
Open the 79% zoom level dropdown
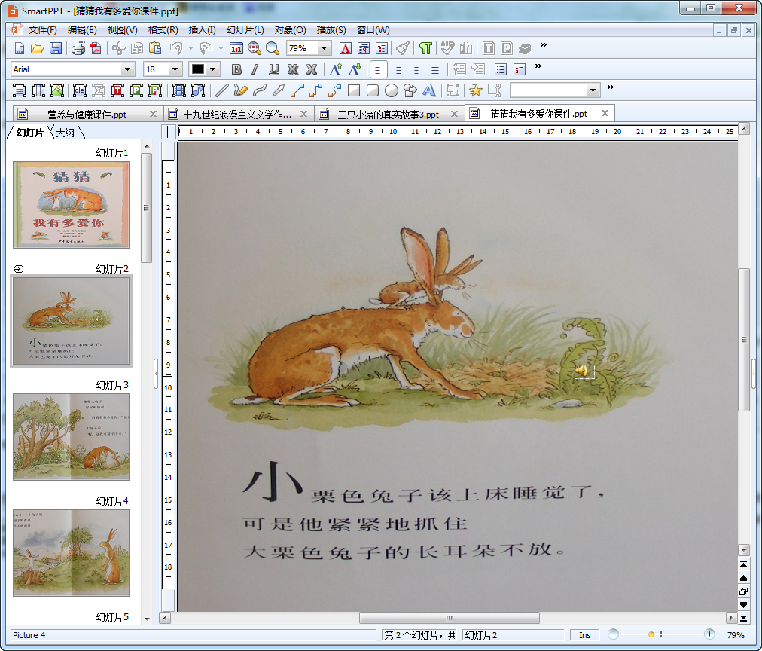[324, 48]
